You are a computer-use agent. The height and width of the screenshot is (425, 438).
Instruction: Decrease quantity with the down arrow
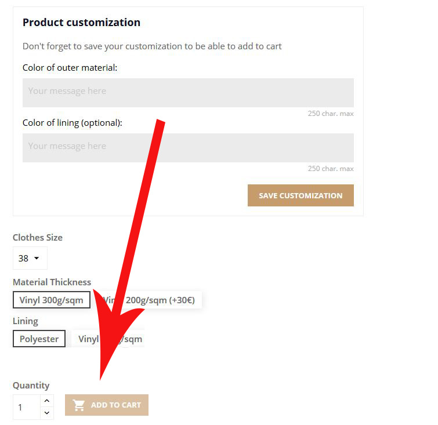click(x=47, y=413)
